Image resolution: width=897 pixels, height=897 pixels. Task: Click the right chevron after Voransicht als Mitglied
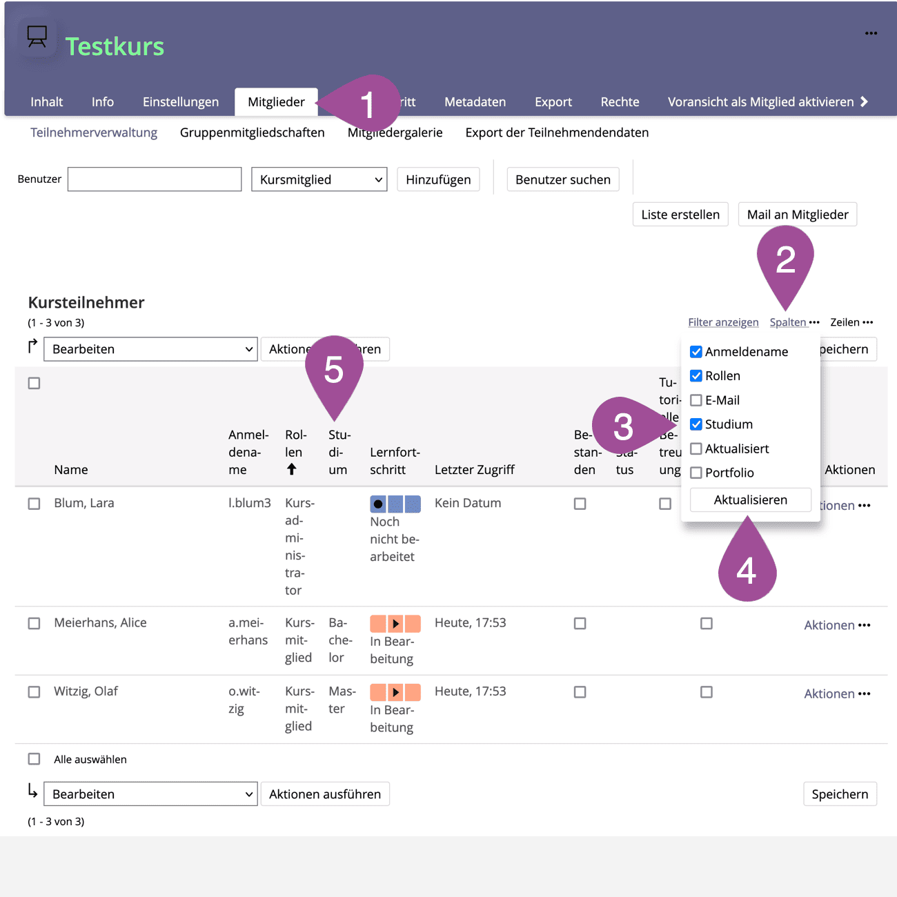(864, 102)
